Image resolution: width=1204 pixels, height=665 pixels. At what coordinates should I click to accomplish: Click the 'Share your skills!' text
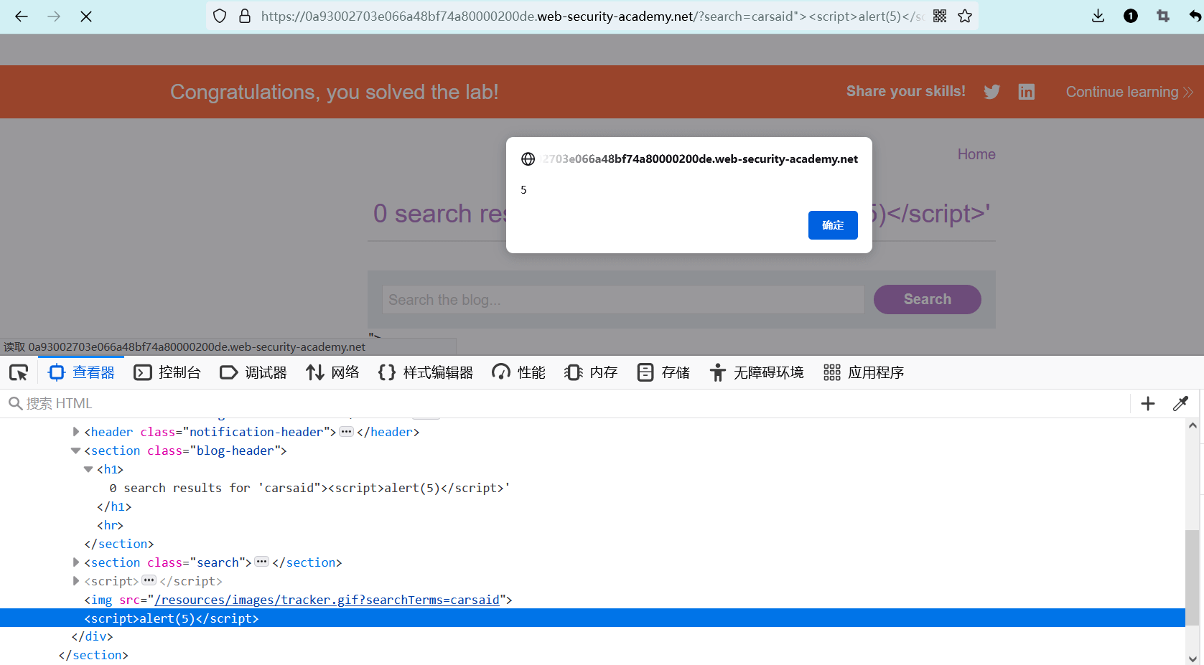tap(906, 91)
